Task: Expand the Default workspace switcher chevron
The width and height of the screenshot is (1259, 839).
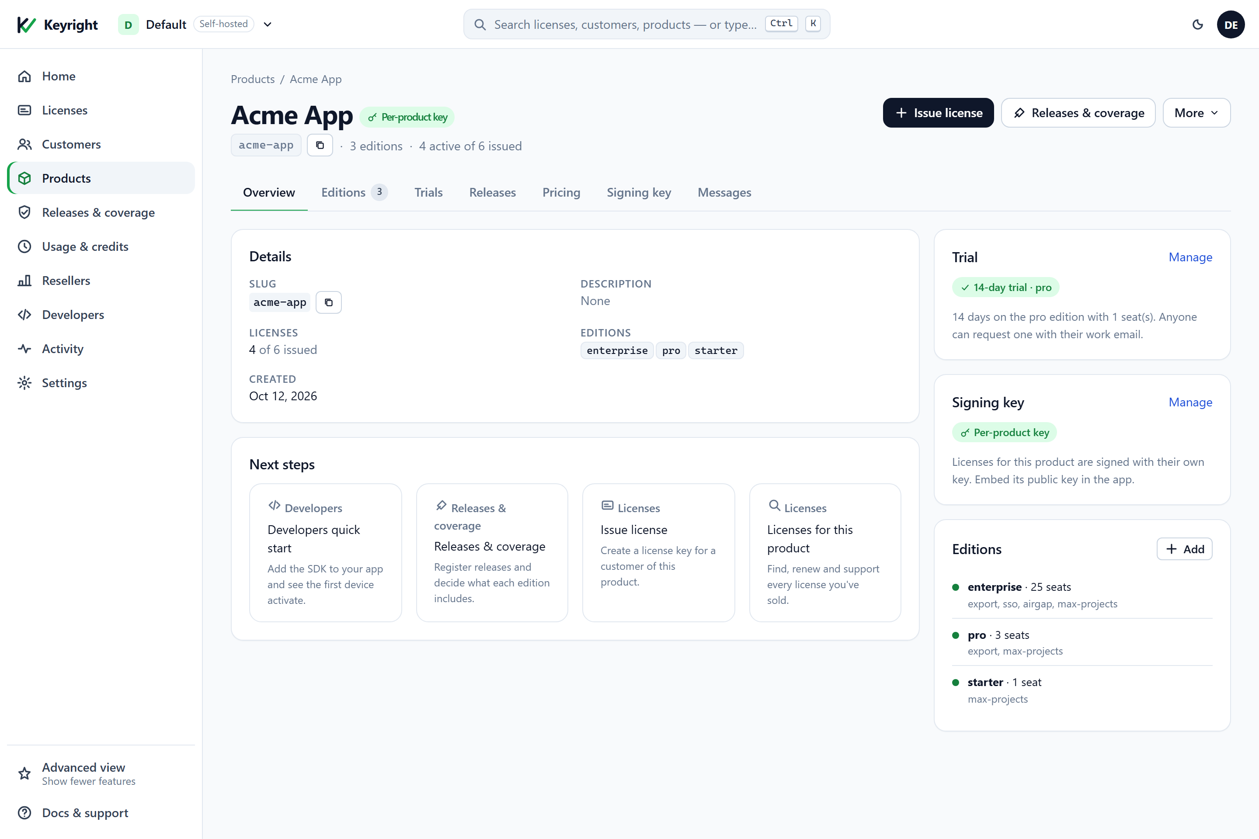Action: click(x=268, y=24)
